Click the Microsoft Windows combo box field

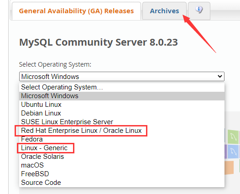pos(122,76)
